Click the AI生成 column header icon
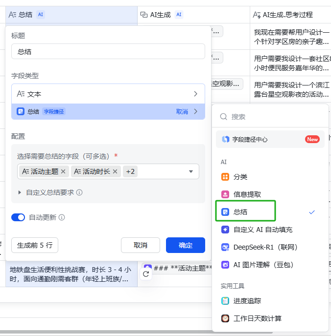This screenshot has width=331, height=336. click(143, 15)
